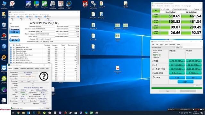Open the Tools menu in AS SSD Benchmark

(166, 44)
